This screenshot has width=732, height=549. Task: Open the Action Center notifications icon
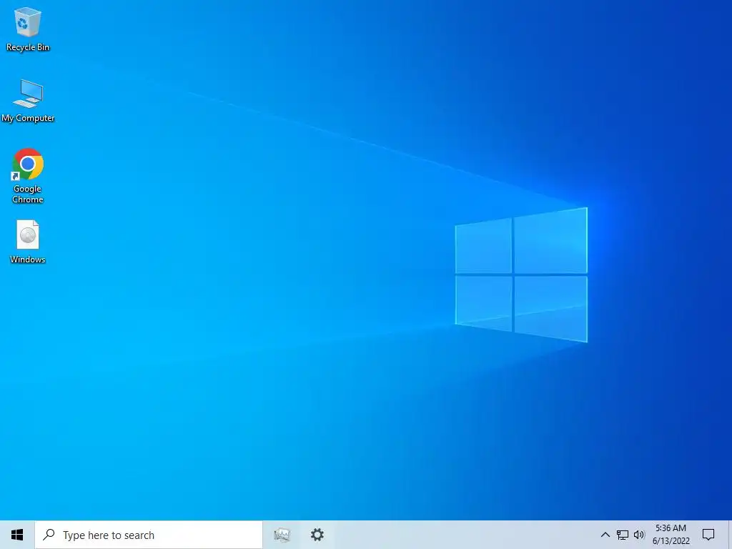[708, 535]
